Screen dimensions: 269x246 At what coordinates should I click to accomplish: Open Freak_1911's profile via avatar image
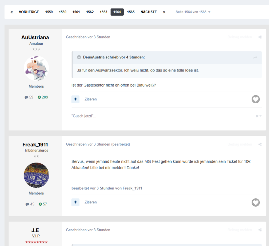[36, 175]
